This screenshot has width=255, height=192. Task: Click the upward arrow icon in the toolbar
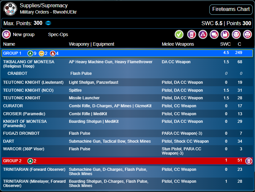point(202,34)
